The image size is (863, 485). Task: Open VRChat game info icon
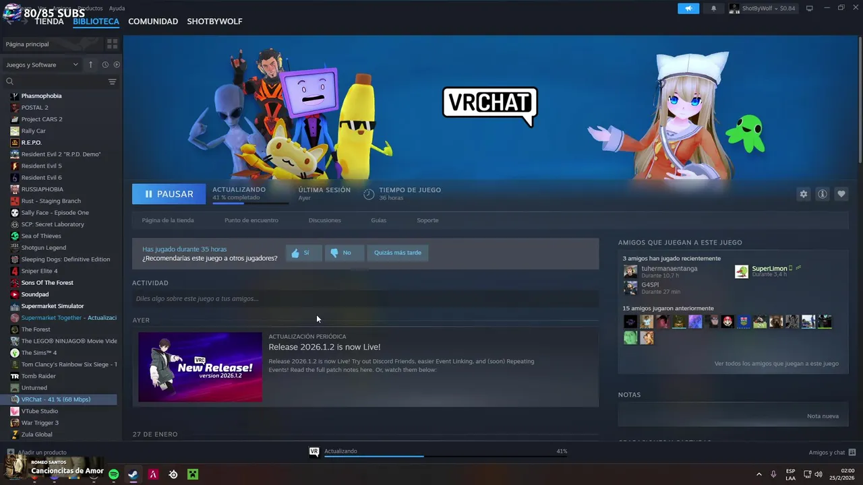[822, 194]
